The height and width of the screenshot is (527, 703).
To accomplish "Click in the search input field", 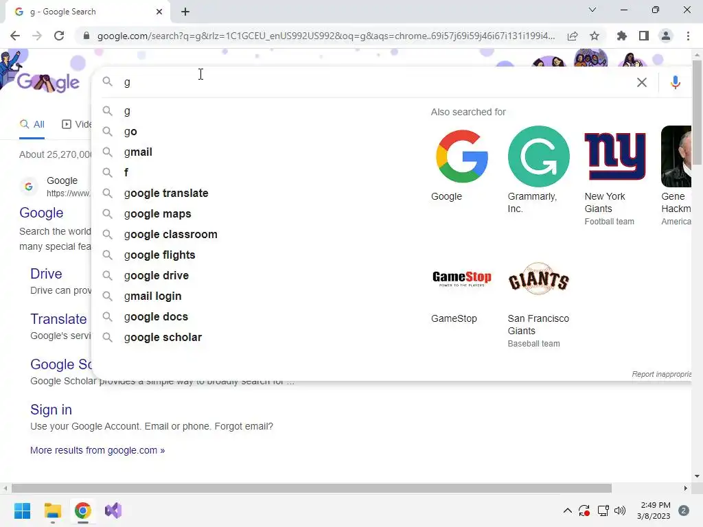I will coord(377,82).
